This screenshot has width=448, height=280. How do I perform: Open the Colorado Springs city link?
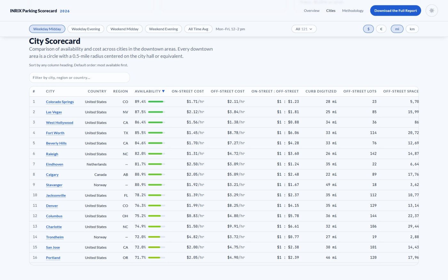(x=60, y=102)
